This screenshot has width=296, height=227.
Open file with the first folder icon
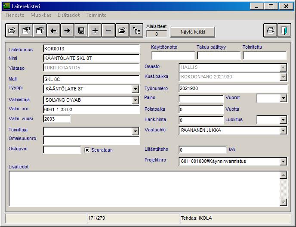click(12, 31)
